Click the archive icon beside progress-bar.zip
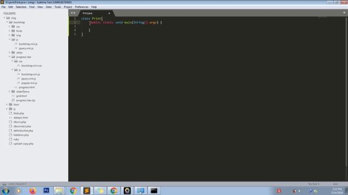Viewport: 348px width, 195px height. pyautogui.click(x=13, y=100)
